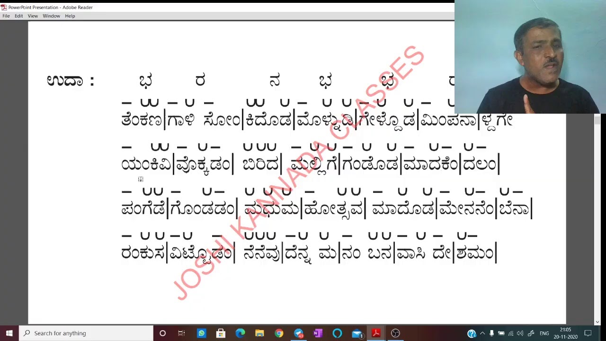Click the Adobe Reader title bar icon
The height and width of the screenshot is (341, 606).
(4, 7)
